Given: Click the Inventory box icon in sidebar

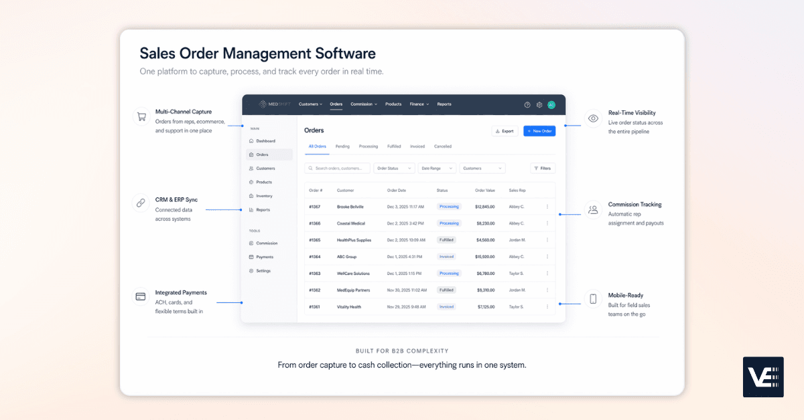Looking at the screenshot, I should coord(251,195).
